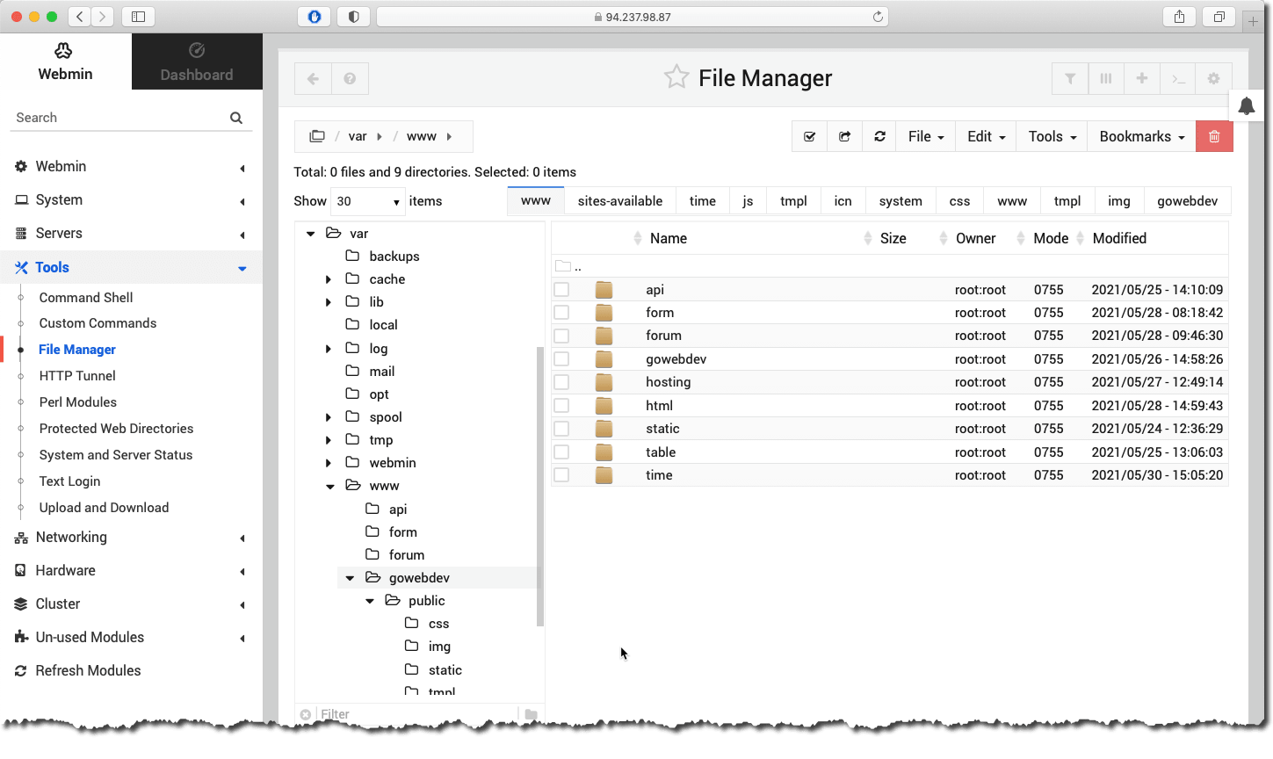Refresh the directory listing icon
1273x759 pixels.
tap(879, 136)
